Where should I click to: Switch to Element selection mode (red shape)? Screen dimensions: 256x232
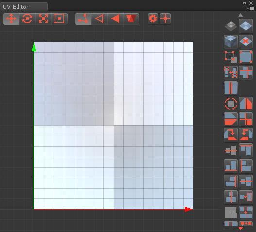click(131, 19)
